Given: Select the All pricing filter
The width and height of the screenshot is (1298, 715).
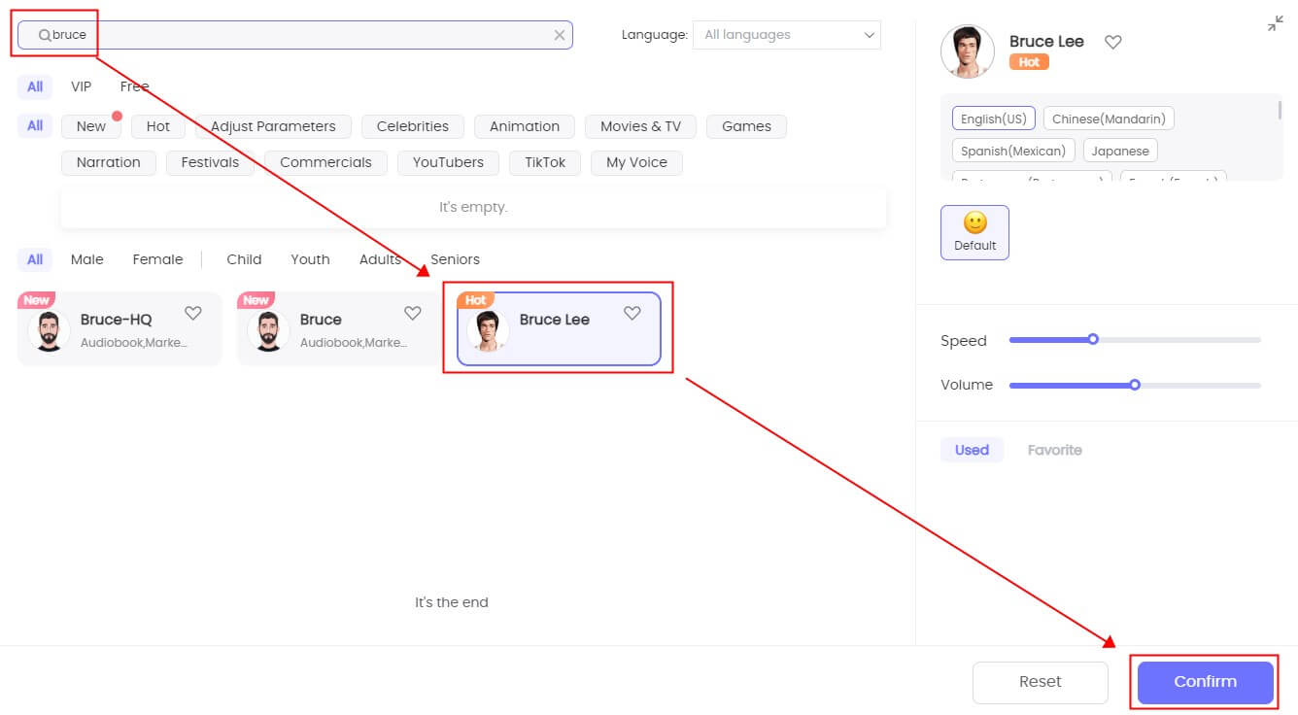Looking at the screenshot, I should tap(35, 86).
